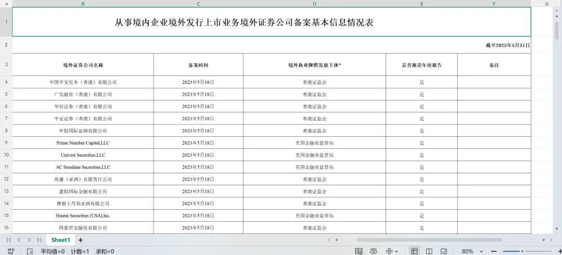This screenshot has height=255, width=562.
Task: Switch to page break preview view
Action: pos(429,251)
